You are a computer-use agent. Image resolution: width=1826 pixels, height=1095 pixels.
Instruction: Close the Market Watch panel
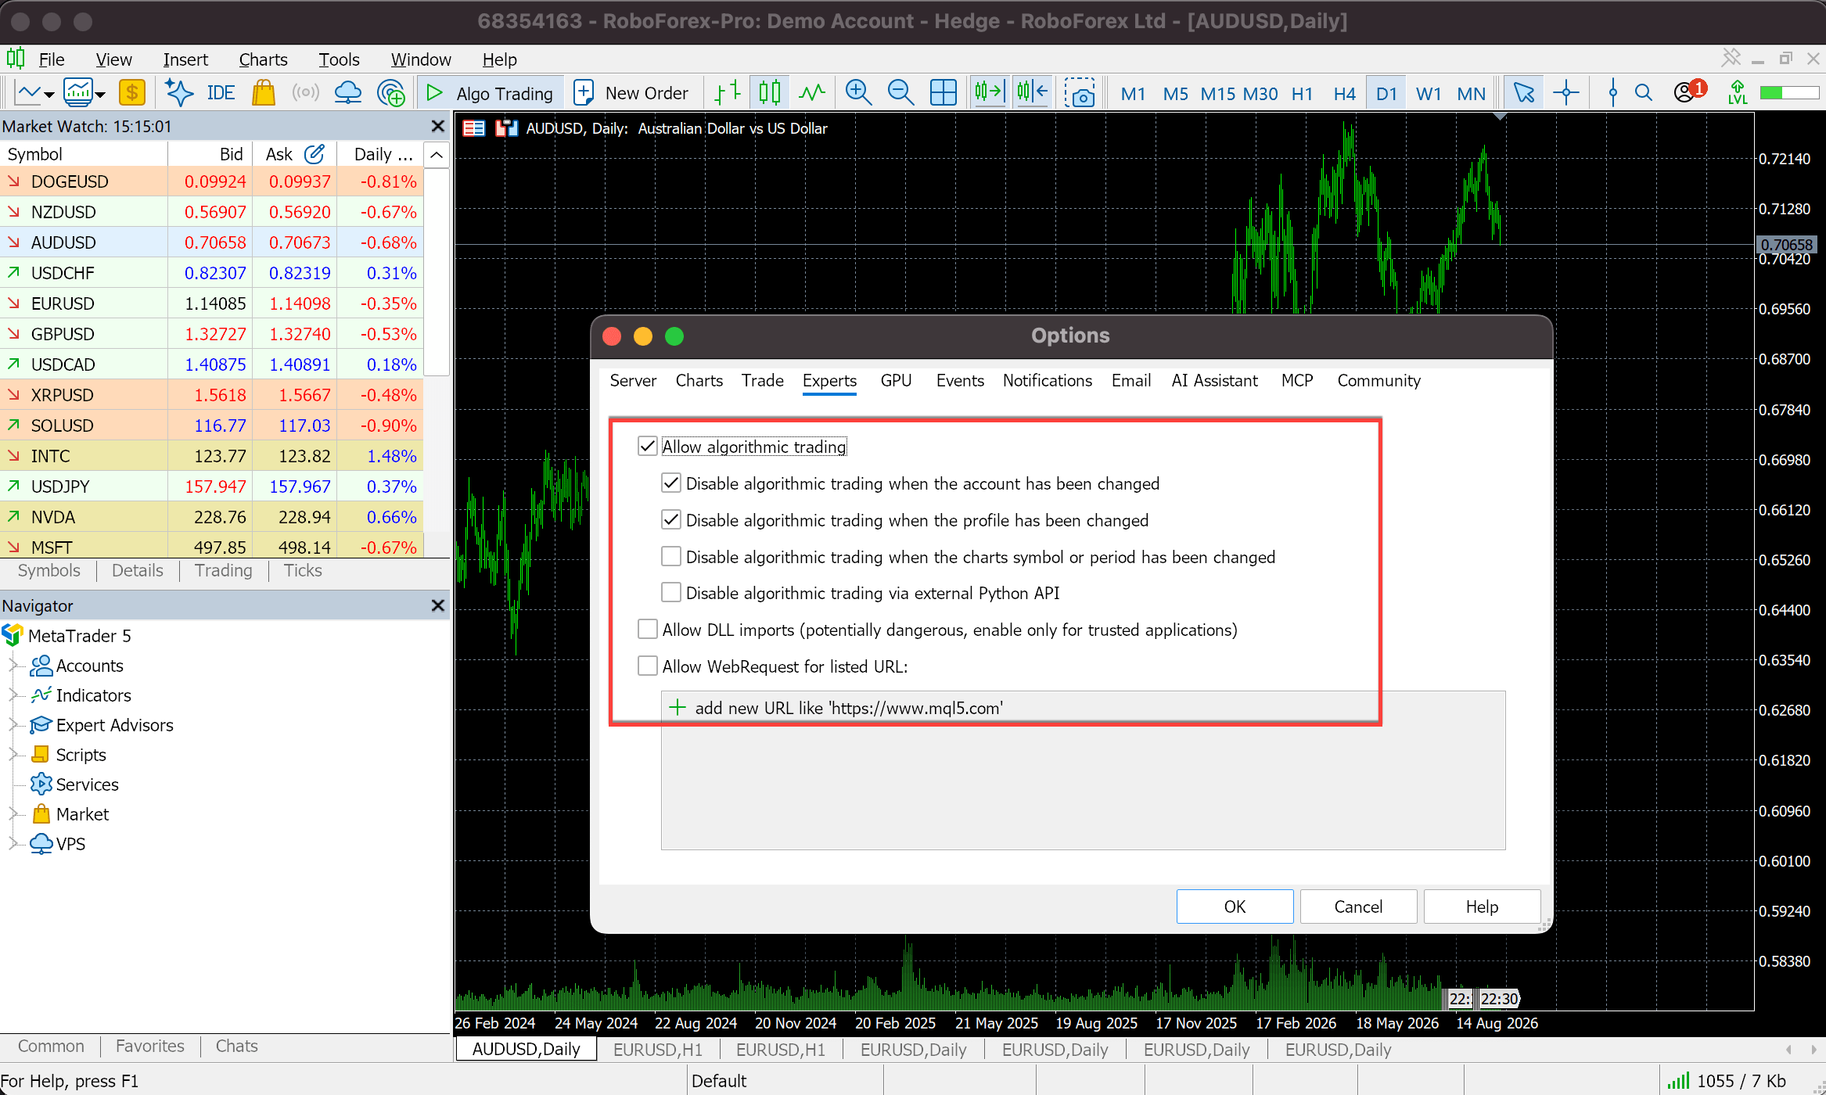[438, 126]
